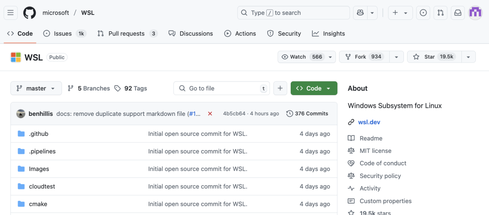Screen dimensions: 489x215
Task: Open the Images folder
Action: click(x=39, y=169)
